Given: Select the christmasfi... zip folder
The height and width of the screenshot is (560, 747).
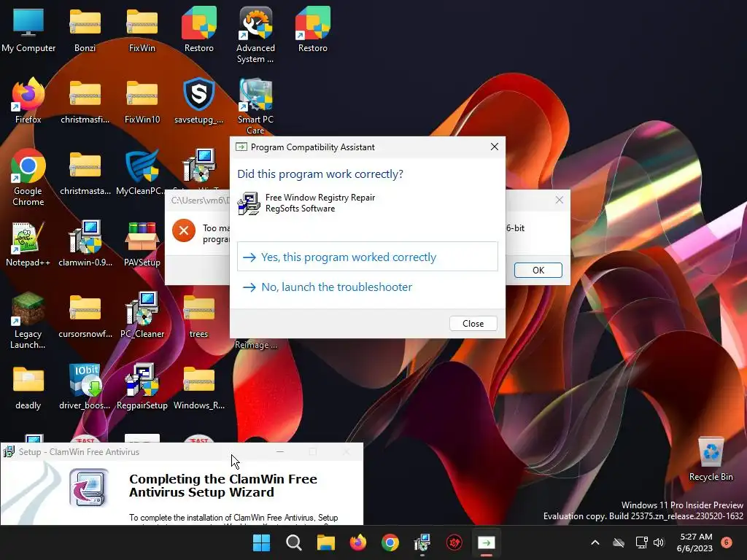Looking at the screenshot, I should click(85, 101).
